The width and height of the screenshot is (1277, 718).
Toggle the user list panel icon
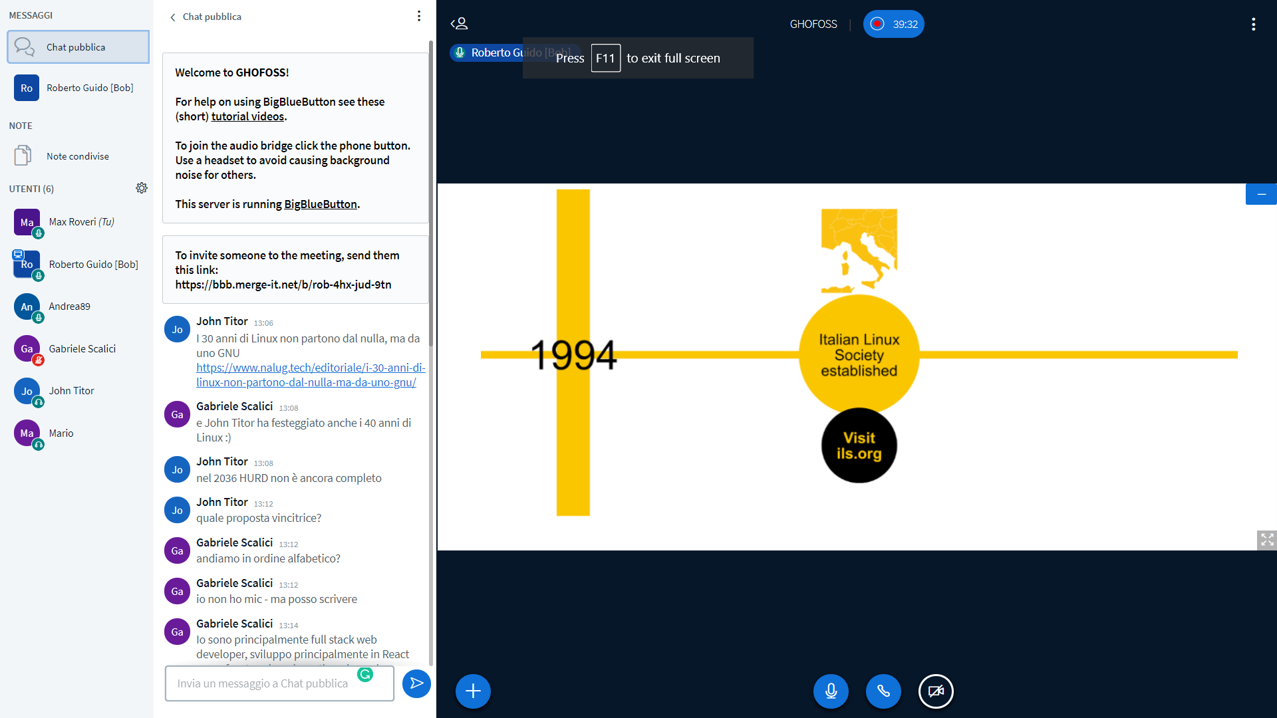click(x=459, y=24)
